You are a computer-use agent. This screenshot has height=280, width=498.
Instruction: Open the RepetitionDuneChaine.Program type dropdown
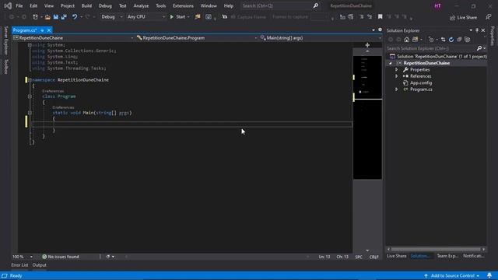click(x=197, y=38)
